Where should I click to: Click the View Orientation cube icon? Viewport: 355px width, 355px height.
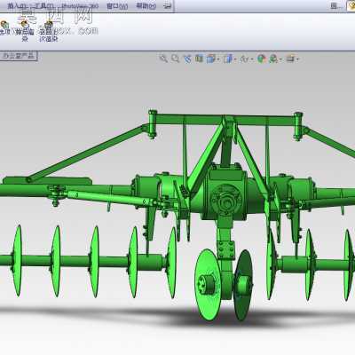click(x=211, y=59)
